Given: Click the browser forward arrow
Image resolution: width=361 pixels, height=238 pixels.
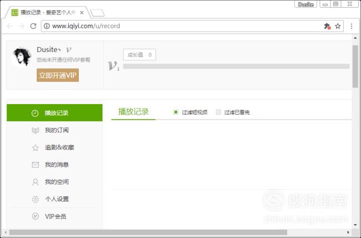Looking at the screenshot, I should coord(22,26).
